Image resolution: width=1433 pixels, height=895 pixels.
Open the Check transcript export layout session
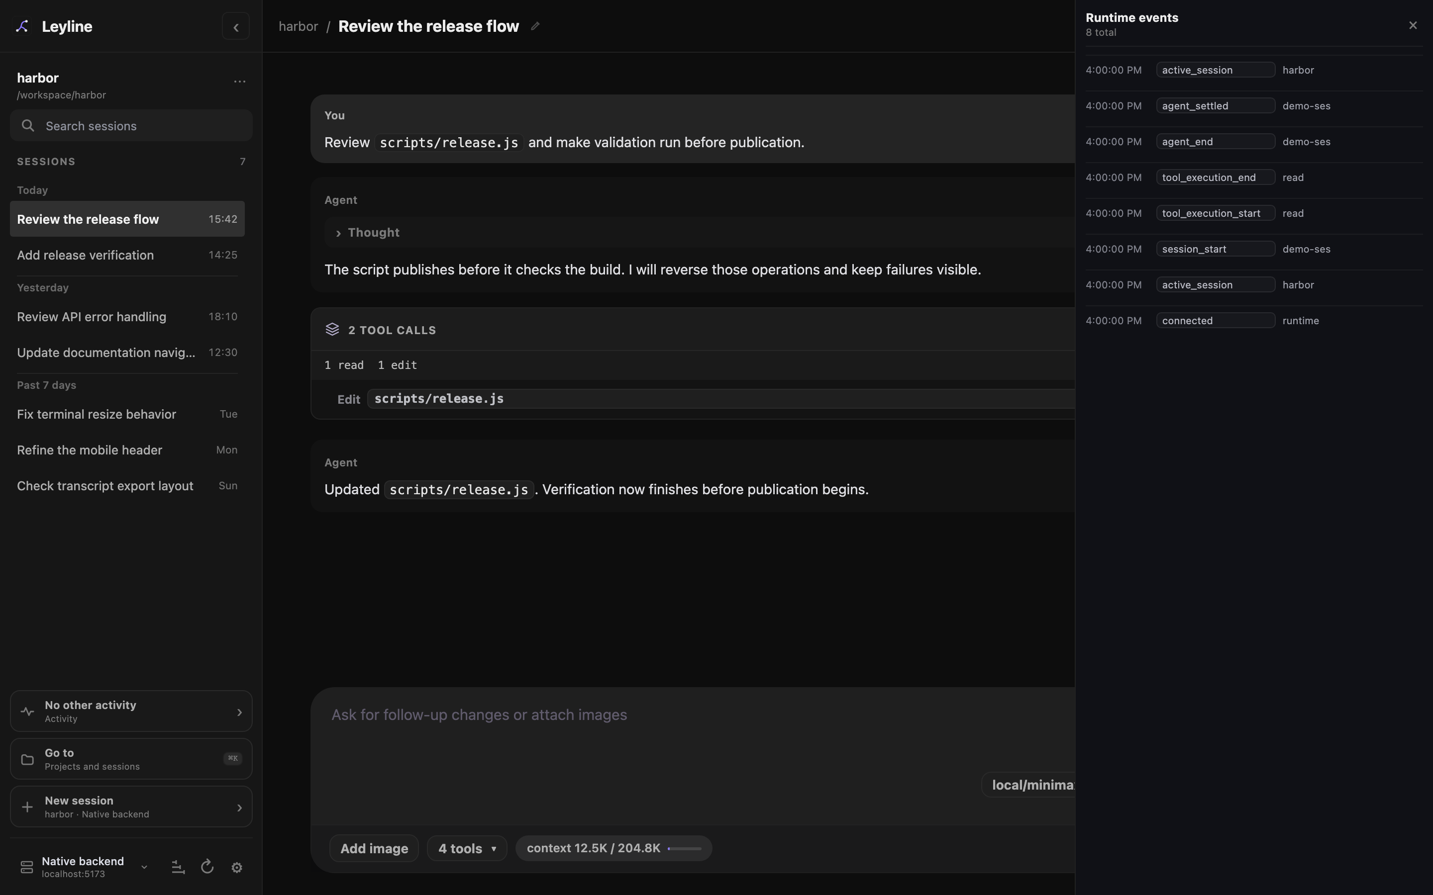tap(127, 486)
